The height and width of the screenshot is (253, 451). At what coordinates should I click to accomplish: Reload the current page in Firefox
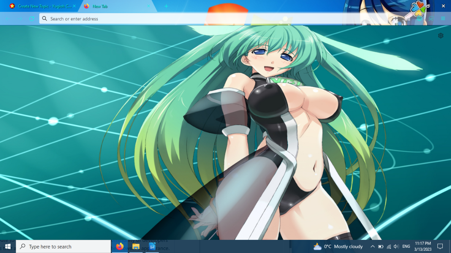(x=32, y=19)
